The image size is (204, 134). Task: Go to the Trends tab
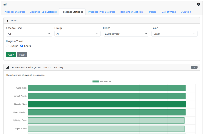tap(152, 12)
